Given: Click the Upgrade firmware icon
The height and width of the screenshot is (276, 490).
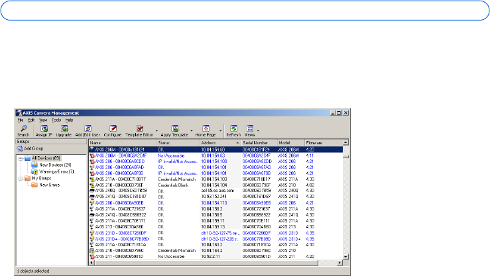Looking at the screenshot, I should pos(64,130).
